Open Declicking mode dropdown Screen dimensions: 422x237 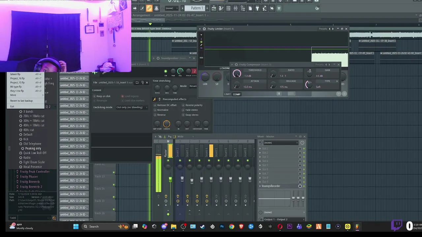(x=132, y=107)
